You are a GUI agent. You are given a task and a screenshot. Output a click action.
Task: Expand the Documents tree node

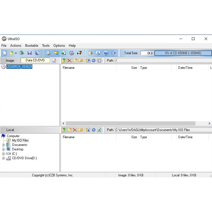point(3,145)
